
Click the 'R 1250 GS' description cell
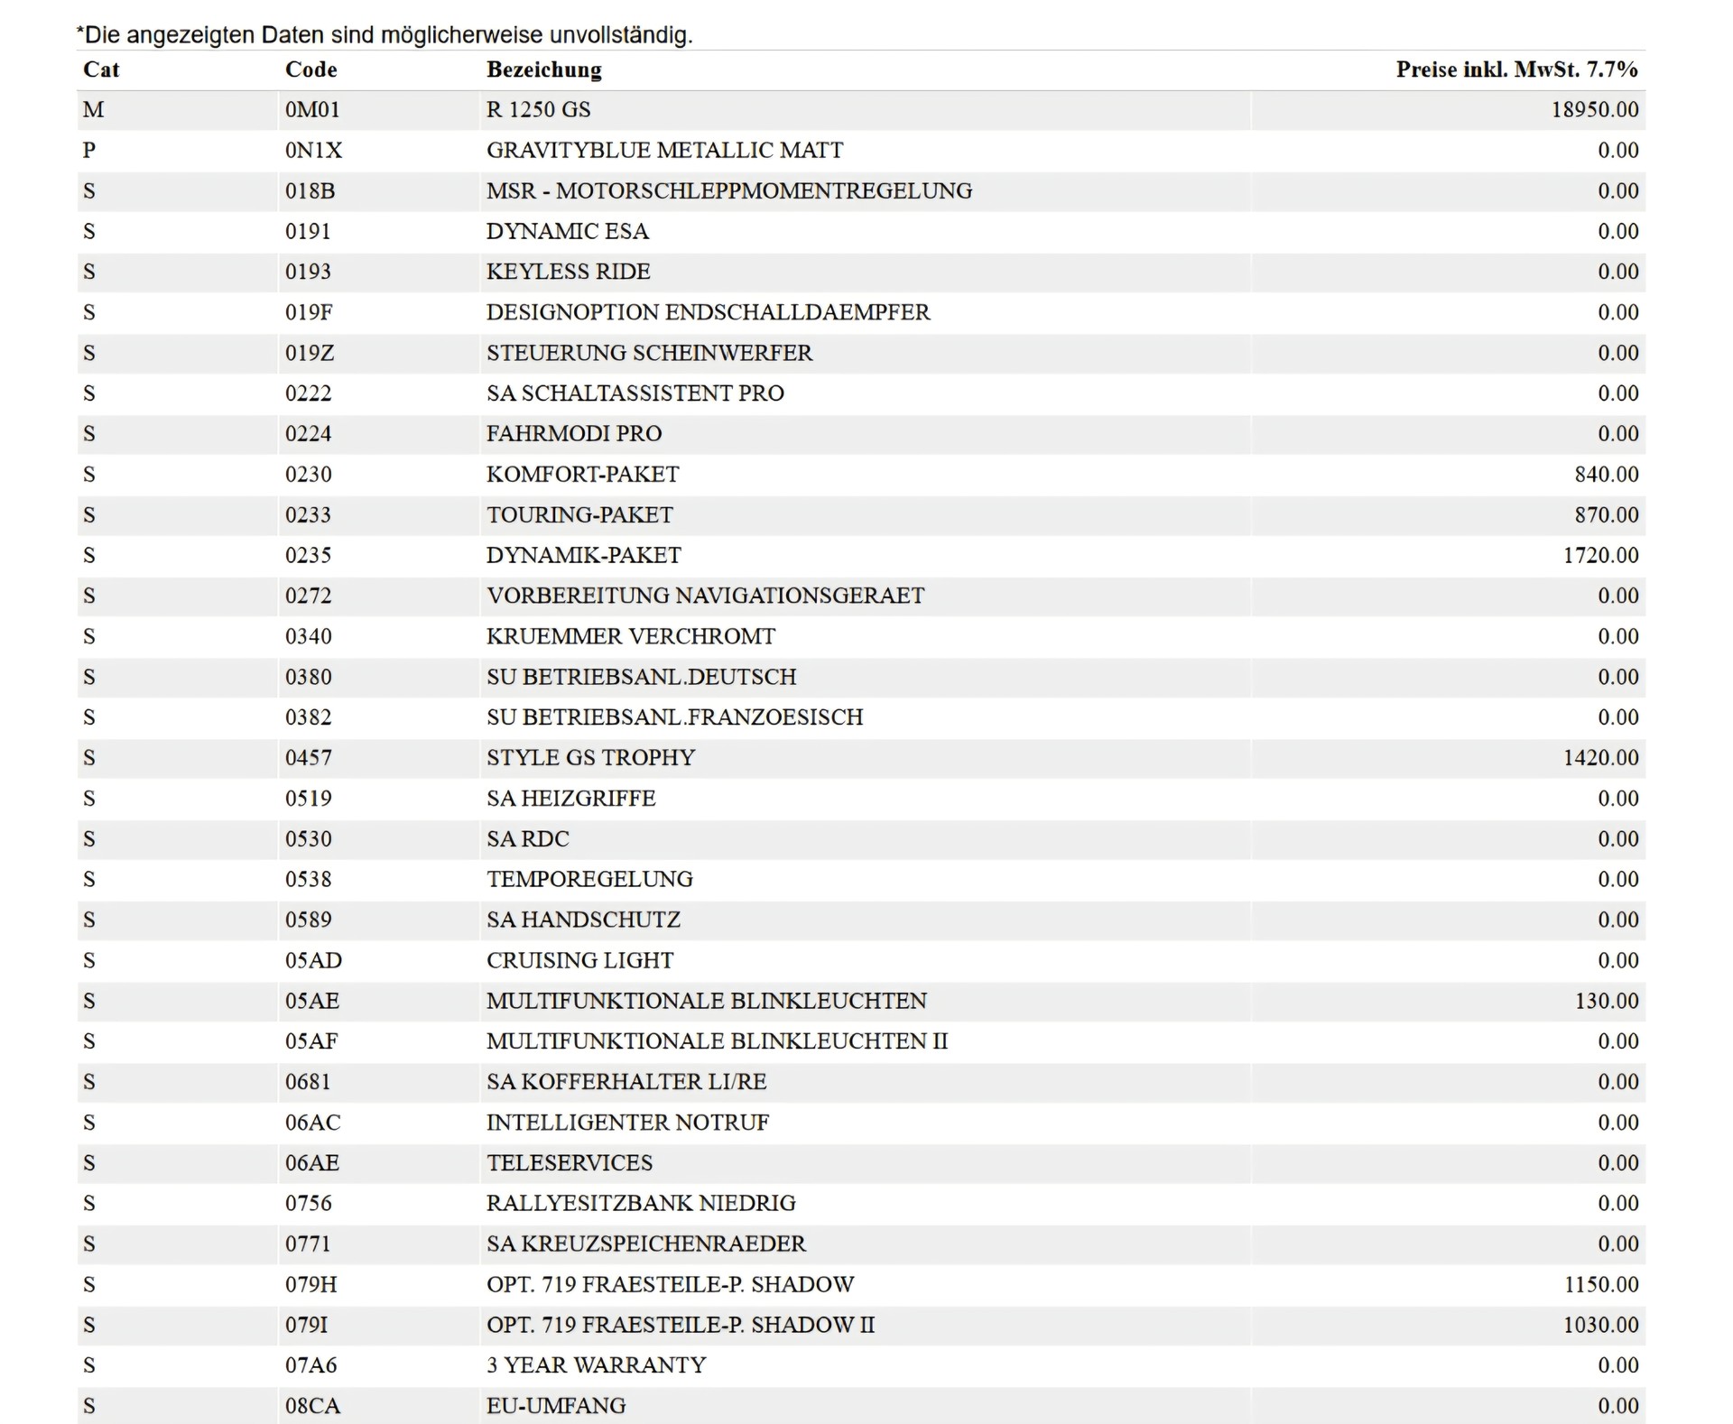[539, 110]
